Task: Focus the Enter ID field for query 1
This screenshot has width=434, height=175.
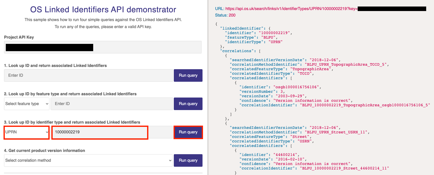Action: [88, 75]
